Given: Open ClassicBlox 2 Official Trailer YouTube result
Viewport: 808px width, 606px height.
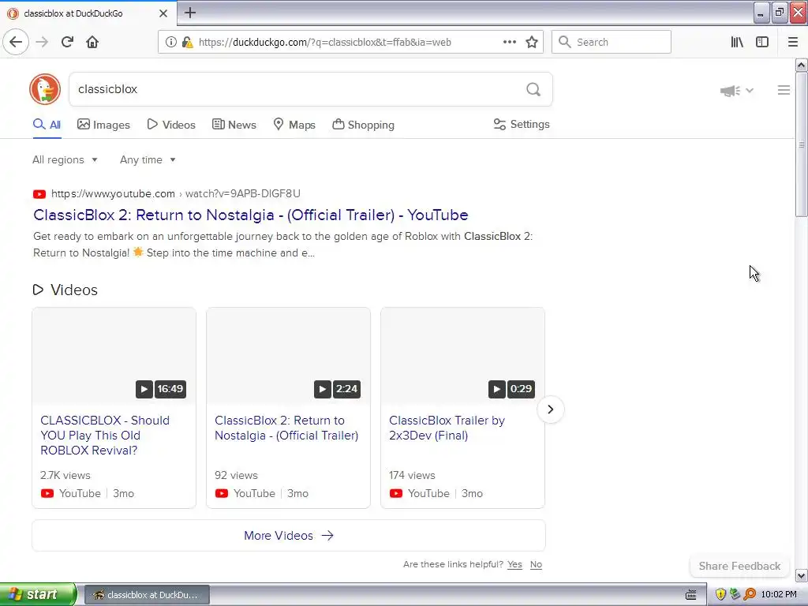Looking at the screenshot, I should 250,215.
